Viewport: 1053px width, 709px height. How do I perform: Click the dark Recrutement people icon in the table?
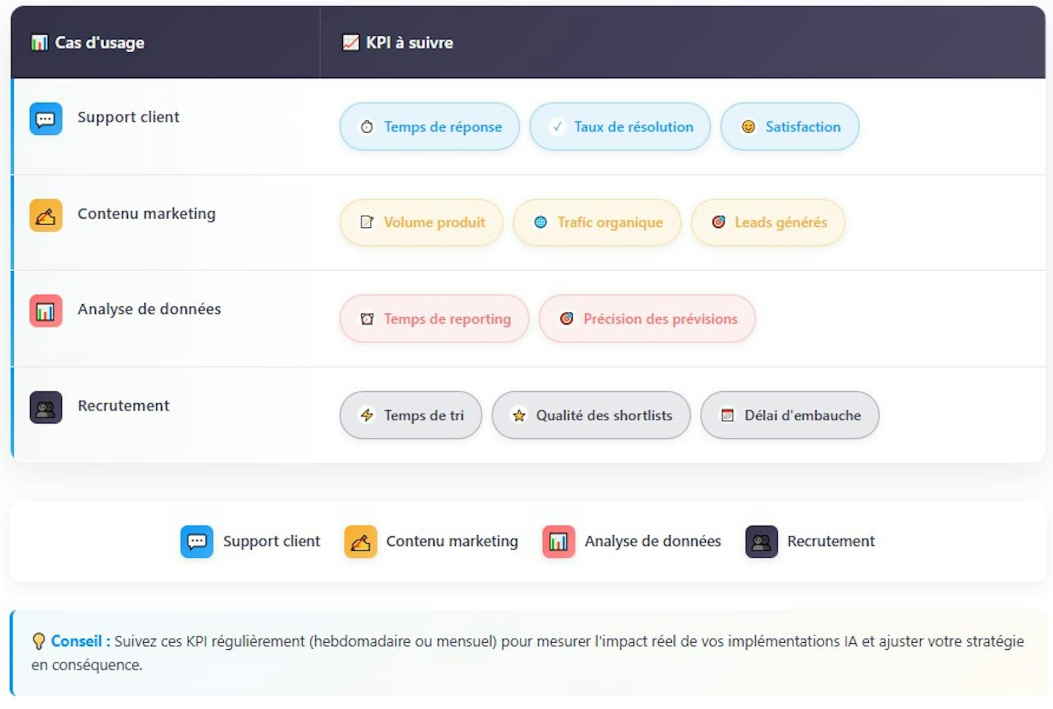[46, 407]
